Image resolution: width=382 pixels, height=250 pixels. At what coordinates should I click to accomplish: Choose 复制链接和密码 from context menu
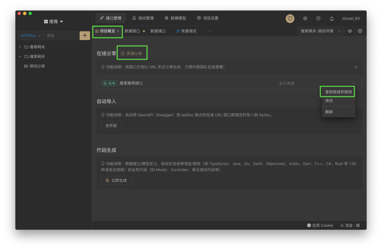[338, 92]
